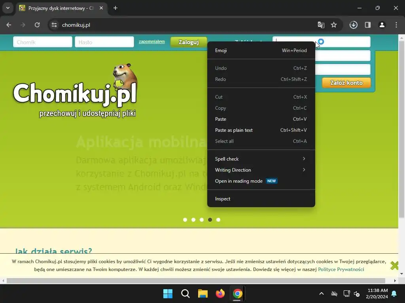Click the muted volume tray icon
The width and height of the screenshot is (405, 303).
point(357,294)
